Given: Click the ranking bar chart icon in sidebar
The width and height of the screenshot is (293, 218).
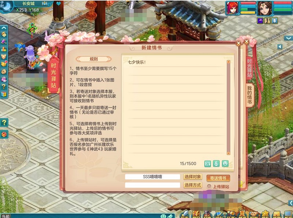Looking at the screenshot, I should pyautogui.click(x=4, y=49).
